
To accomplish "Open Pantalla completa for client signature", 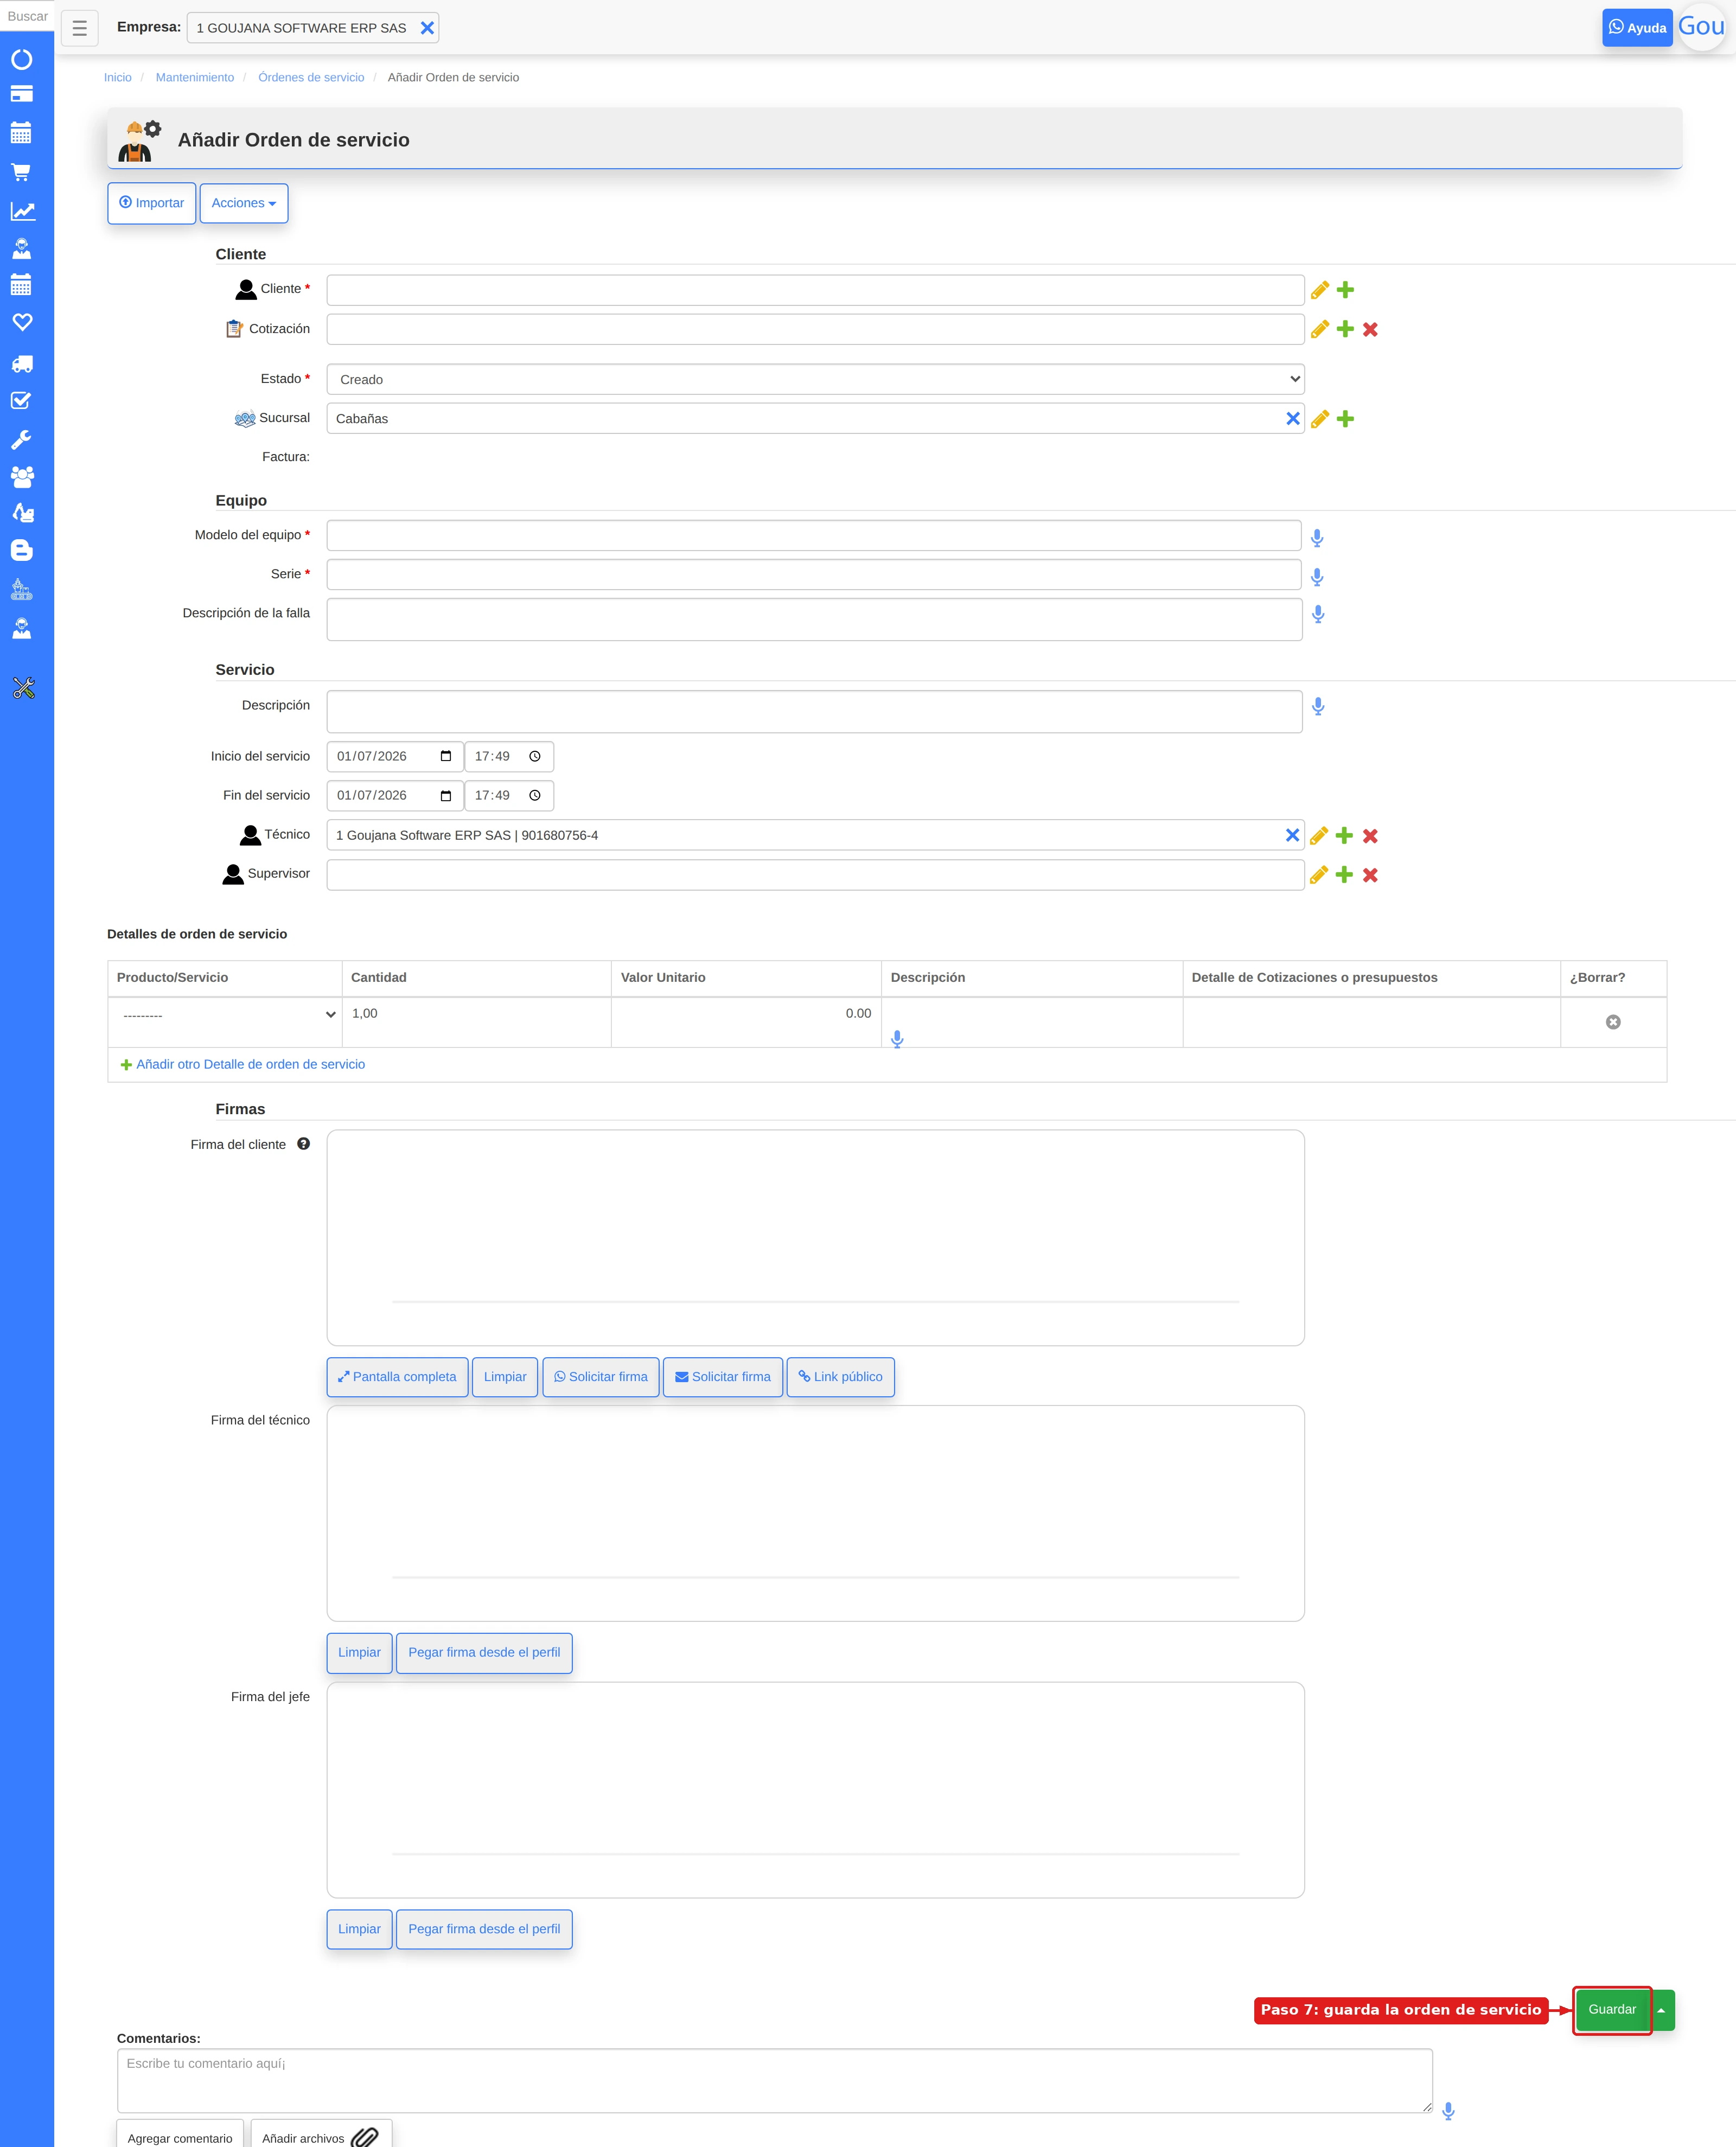I will 397,1377.
